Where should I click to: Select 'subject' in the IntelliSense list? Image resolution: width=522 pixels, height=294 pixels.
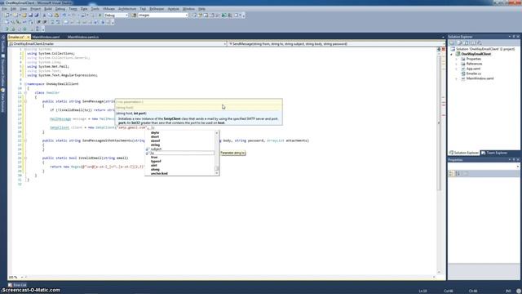click(x=180, y=149)
